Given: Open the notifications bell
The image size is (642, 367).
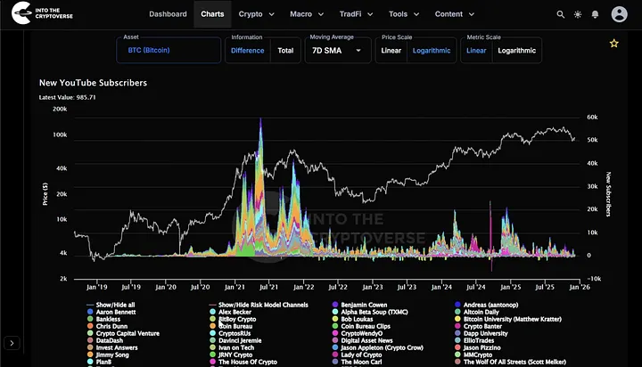Looking at the screenshot, I should click(595, 14).
